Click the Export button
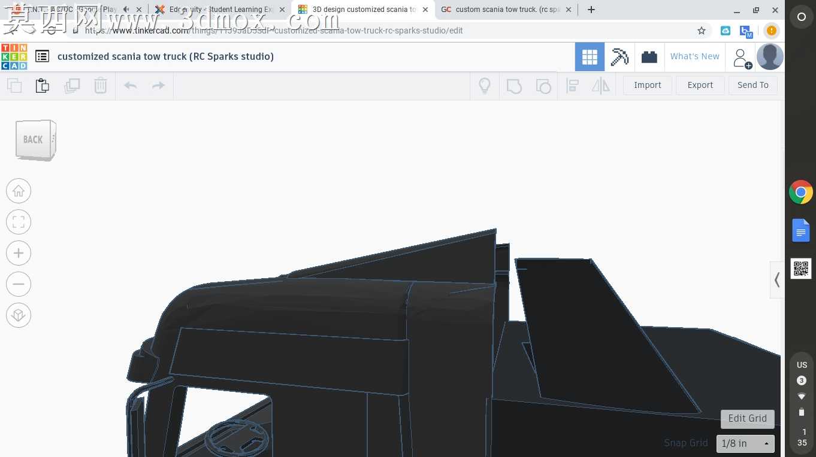816x457 pixels. click(x=700, y=86)
